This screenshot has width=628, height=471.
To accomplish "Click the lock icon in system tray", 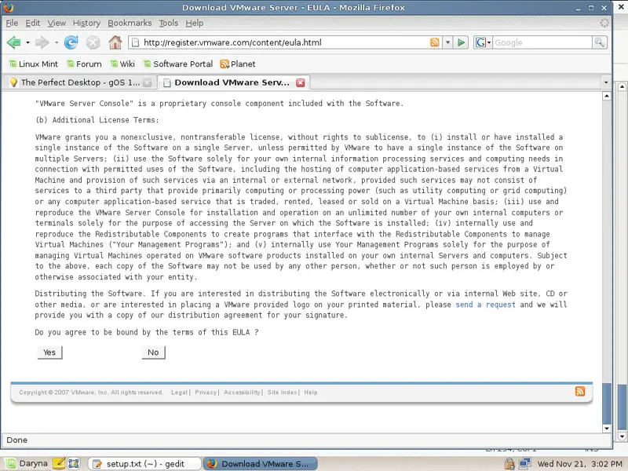I will click(x=509, y=464).
